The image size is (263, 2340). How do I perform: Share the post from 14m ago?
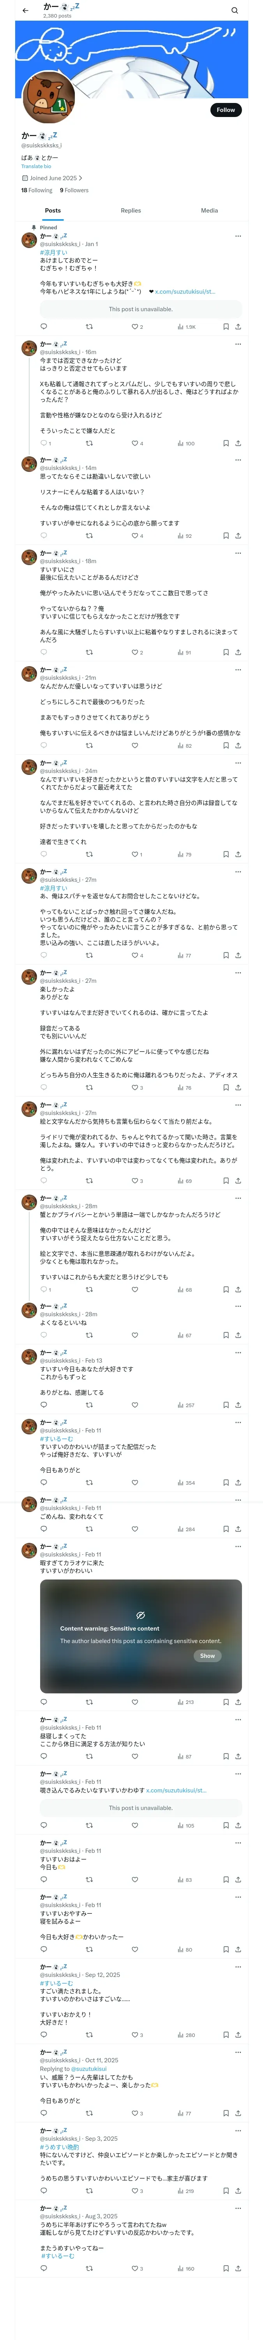click(x=238, y=536)
